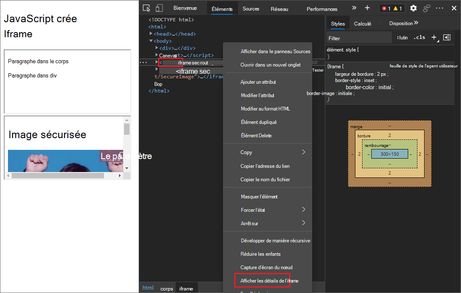This screenshot has height=293, width=461.
Task: Switch to Éléments tab
Action: click(222, 9)
